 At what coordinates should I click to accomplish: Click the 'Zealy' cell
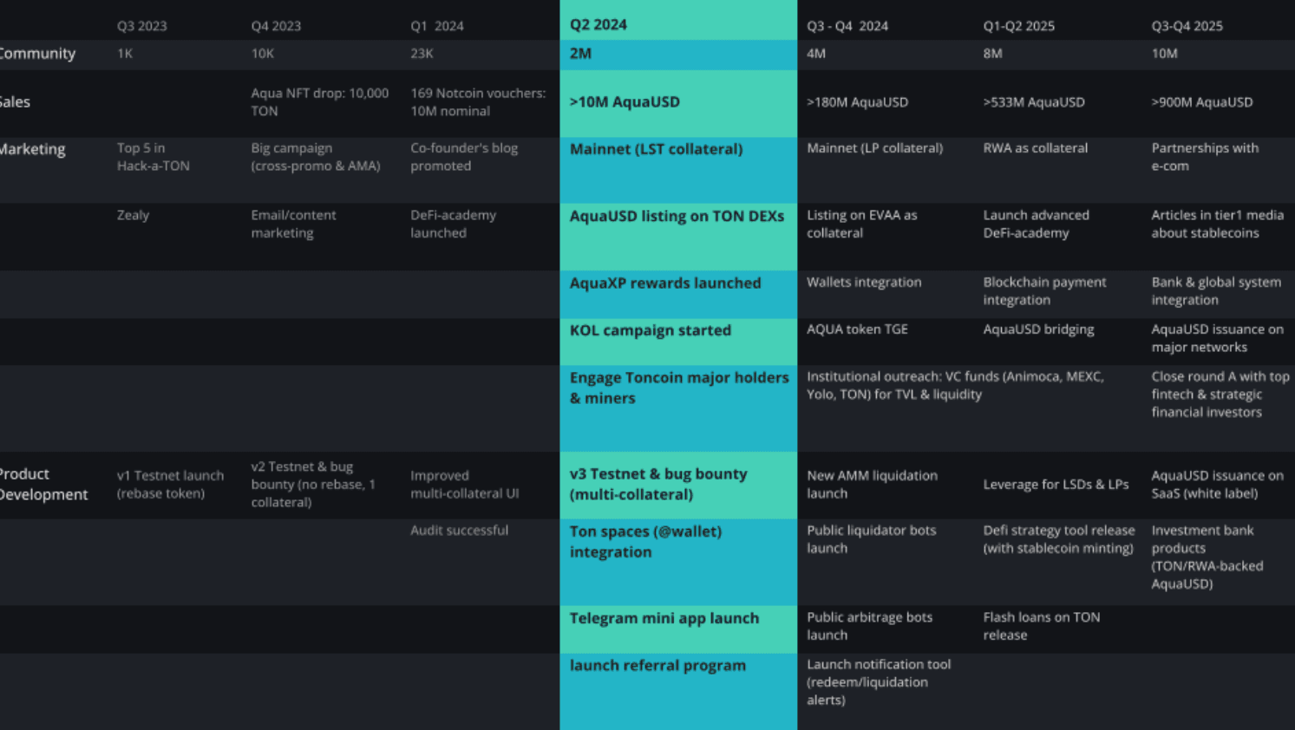tap(133, 215)
